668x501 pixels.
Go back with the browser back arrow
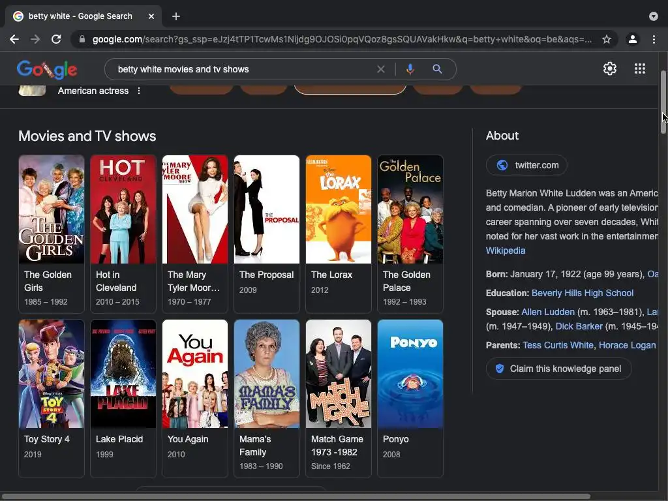click(x=14, y=39)
